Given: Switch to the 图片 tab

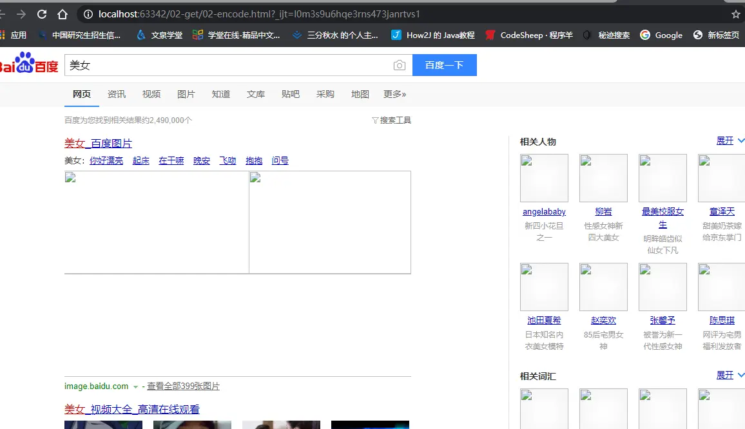Looking at the screenshot, I should (x=186, y=94).
